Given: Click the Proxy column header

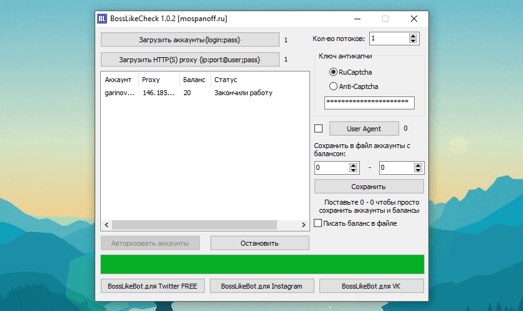Looking at the screenshot, I should pyautogui.click(x=159, y=80).
